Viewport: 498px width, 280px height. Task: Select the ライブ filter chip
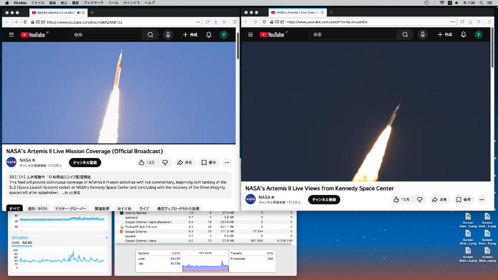pyautogui.click(x=144, y=209)
